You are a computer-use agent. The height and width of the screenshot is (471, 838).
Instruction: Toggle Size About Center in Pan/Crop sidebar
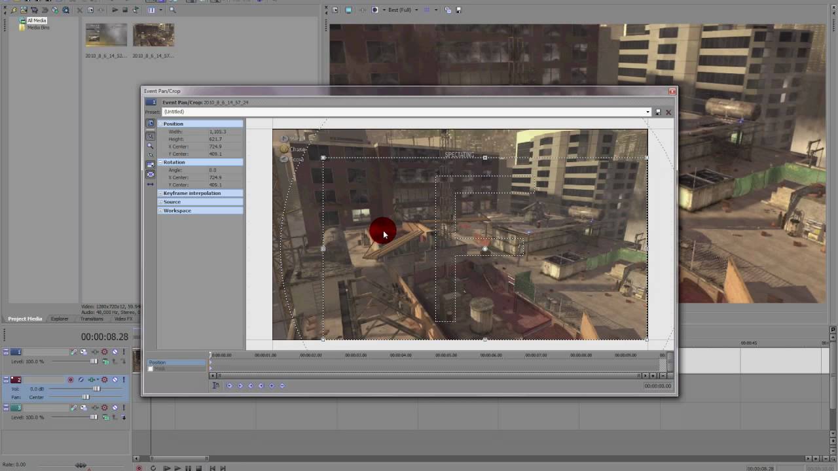tap(150, 174)
